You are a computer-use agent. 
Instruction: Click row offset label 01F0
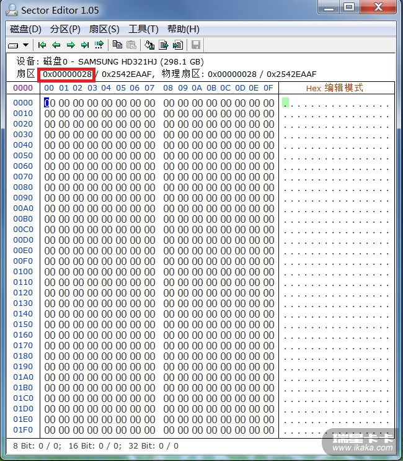tap(23, 430)
